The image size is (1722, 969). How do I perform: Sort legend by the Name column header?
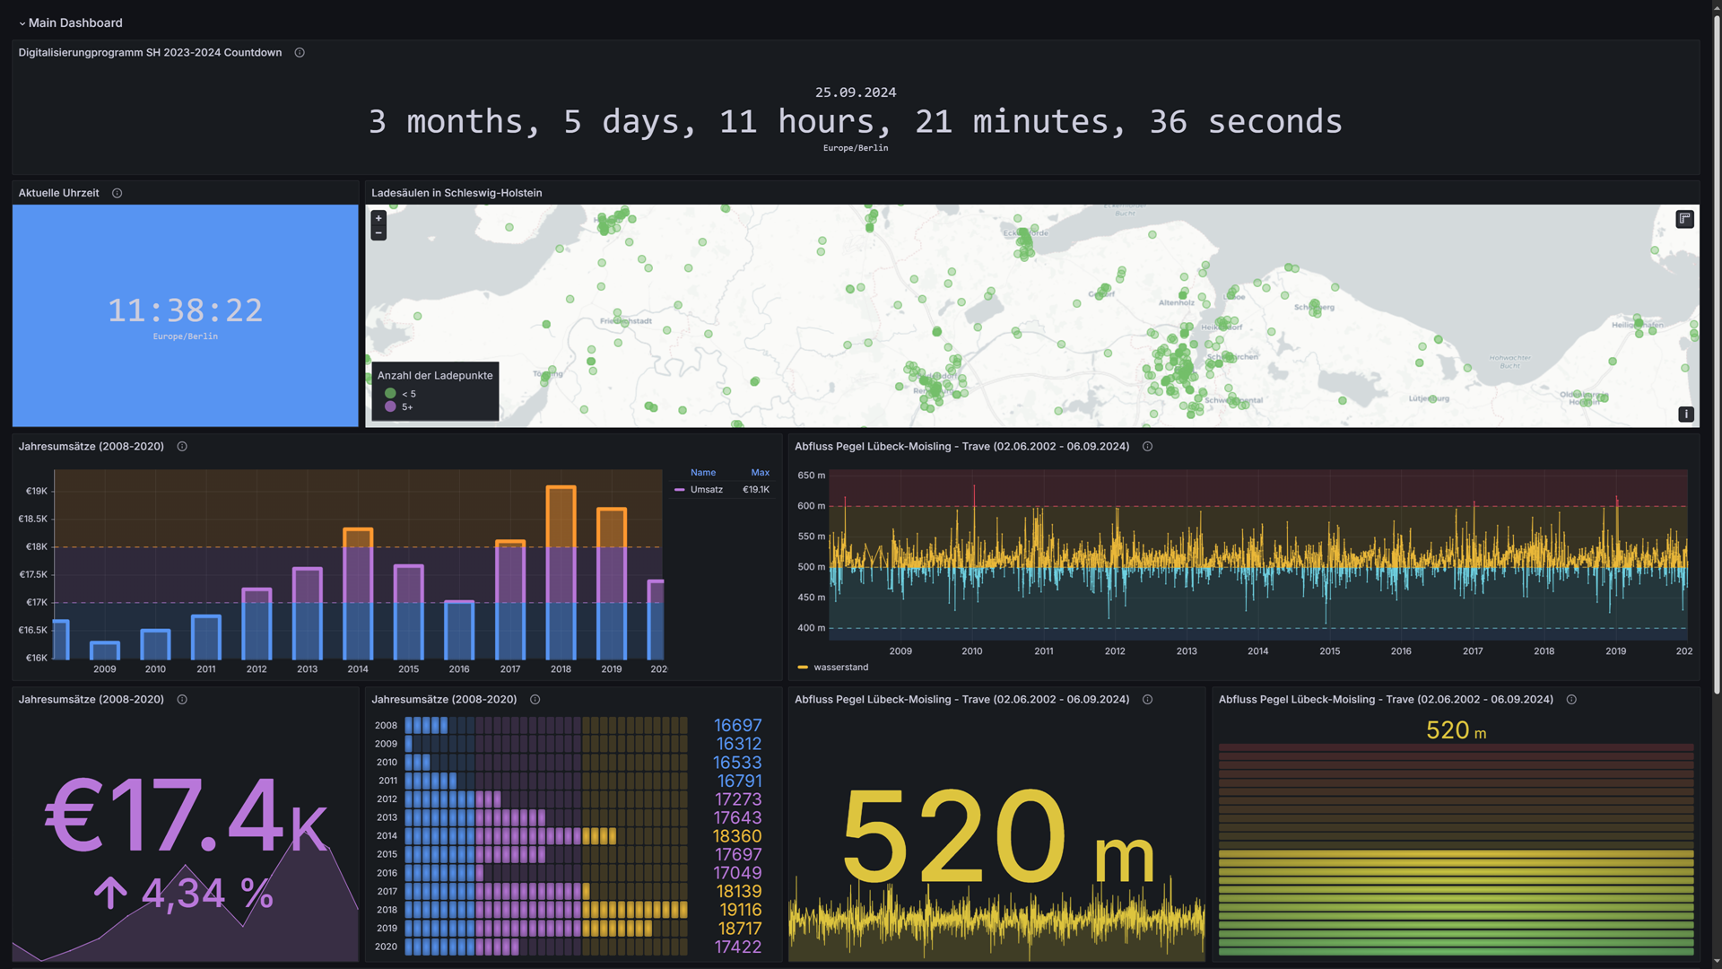coord(703,473)
